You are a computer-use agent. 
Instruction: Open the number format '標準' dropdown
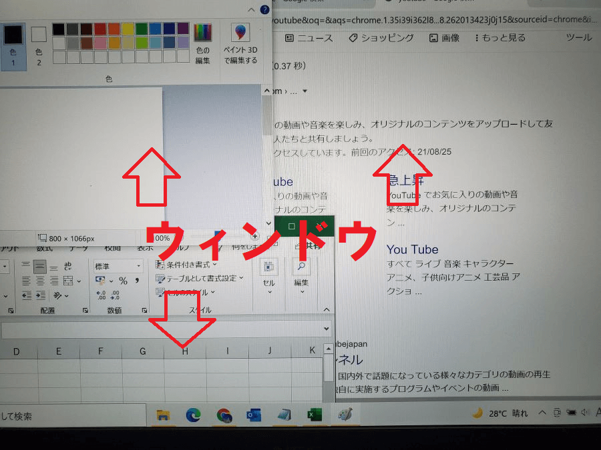(138, 266)
